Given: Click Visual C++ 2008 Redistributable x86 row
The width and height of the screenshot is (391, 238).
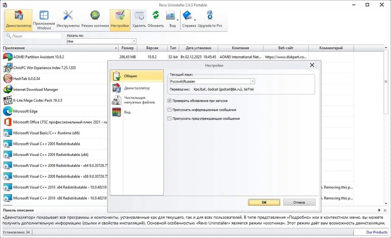Looking at the screenshot, I should (55, 176).
